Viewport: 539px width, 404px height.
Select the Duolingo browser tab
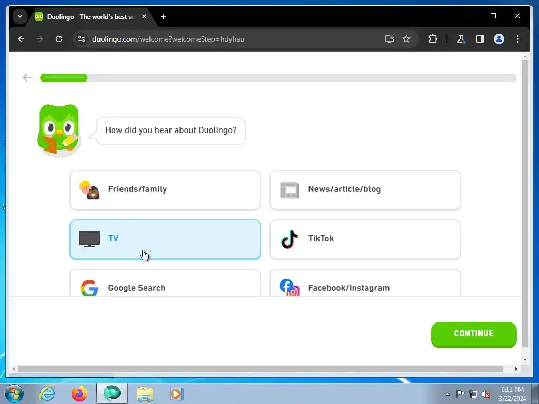(91, 16)
